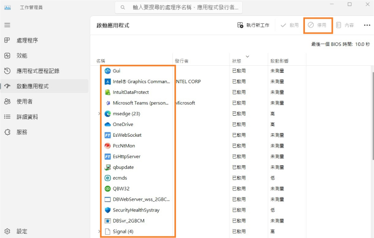374x238 pixels.
Task: Open the 詳細資料 (Details) page
Action: point(27,117)
